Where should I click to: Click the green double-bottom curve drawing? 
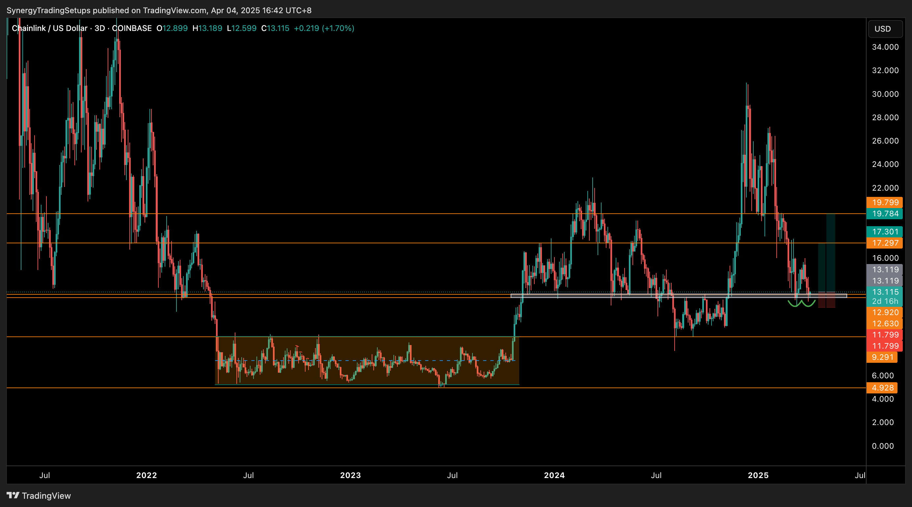coord(802,304)
